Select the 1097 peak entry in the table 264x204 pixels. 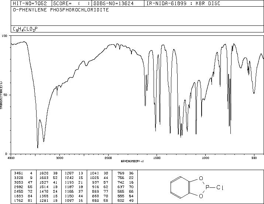[74, 200]
